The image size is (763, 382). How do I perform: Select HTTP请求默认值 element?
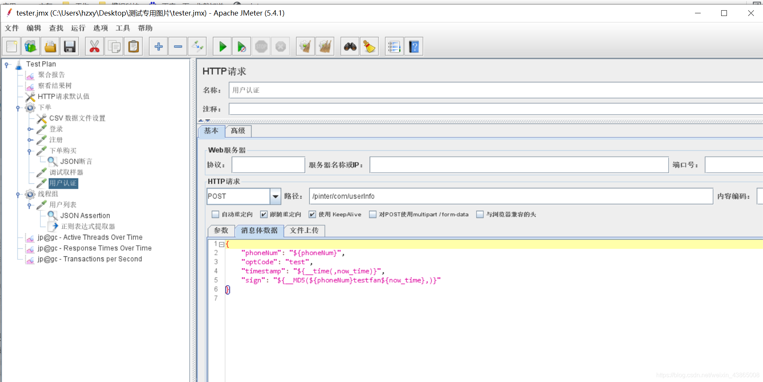pyautogui.click(x=63, y=96)
